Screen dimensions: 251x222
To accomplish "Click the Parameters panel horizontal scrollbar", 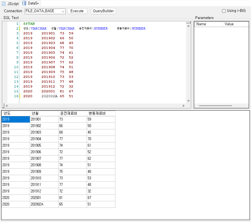I will click(215, 106).
